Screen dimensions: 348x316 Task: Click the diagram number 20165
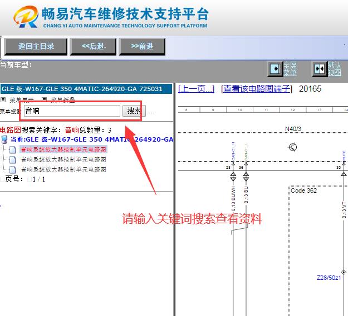310,89
